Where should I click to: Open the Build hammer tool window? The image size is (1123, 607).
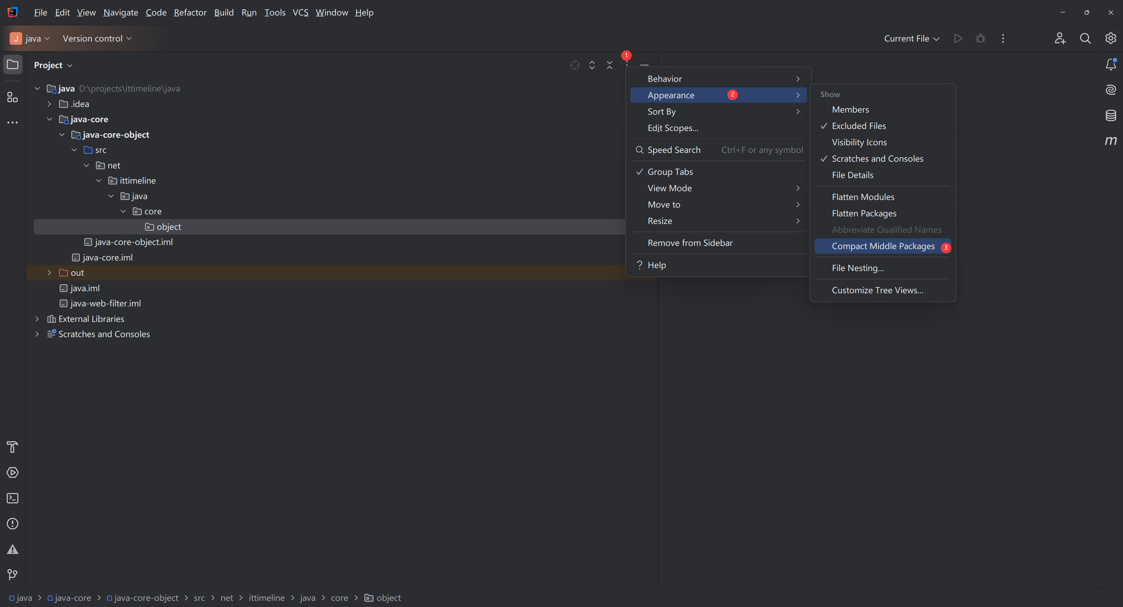click(x=12, y=447)
